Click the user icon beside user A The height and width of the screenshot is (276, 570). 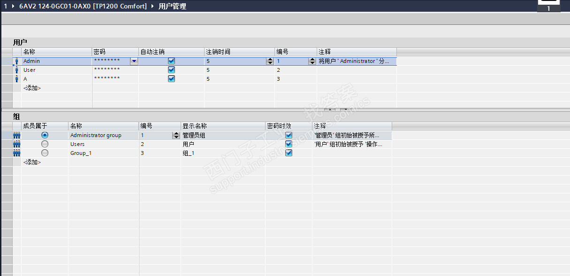(17, 79)
